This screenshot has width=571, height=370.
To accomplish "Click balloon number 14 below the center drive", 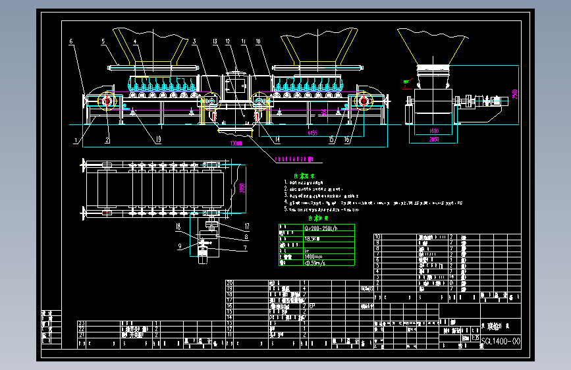I will click(277, 139).
